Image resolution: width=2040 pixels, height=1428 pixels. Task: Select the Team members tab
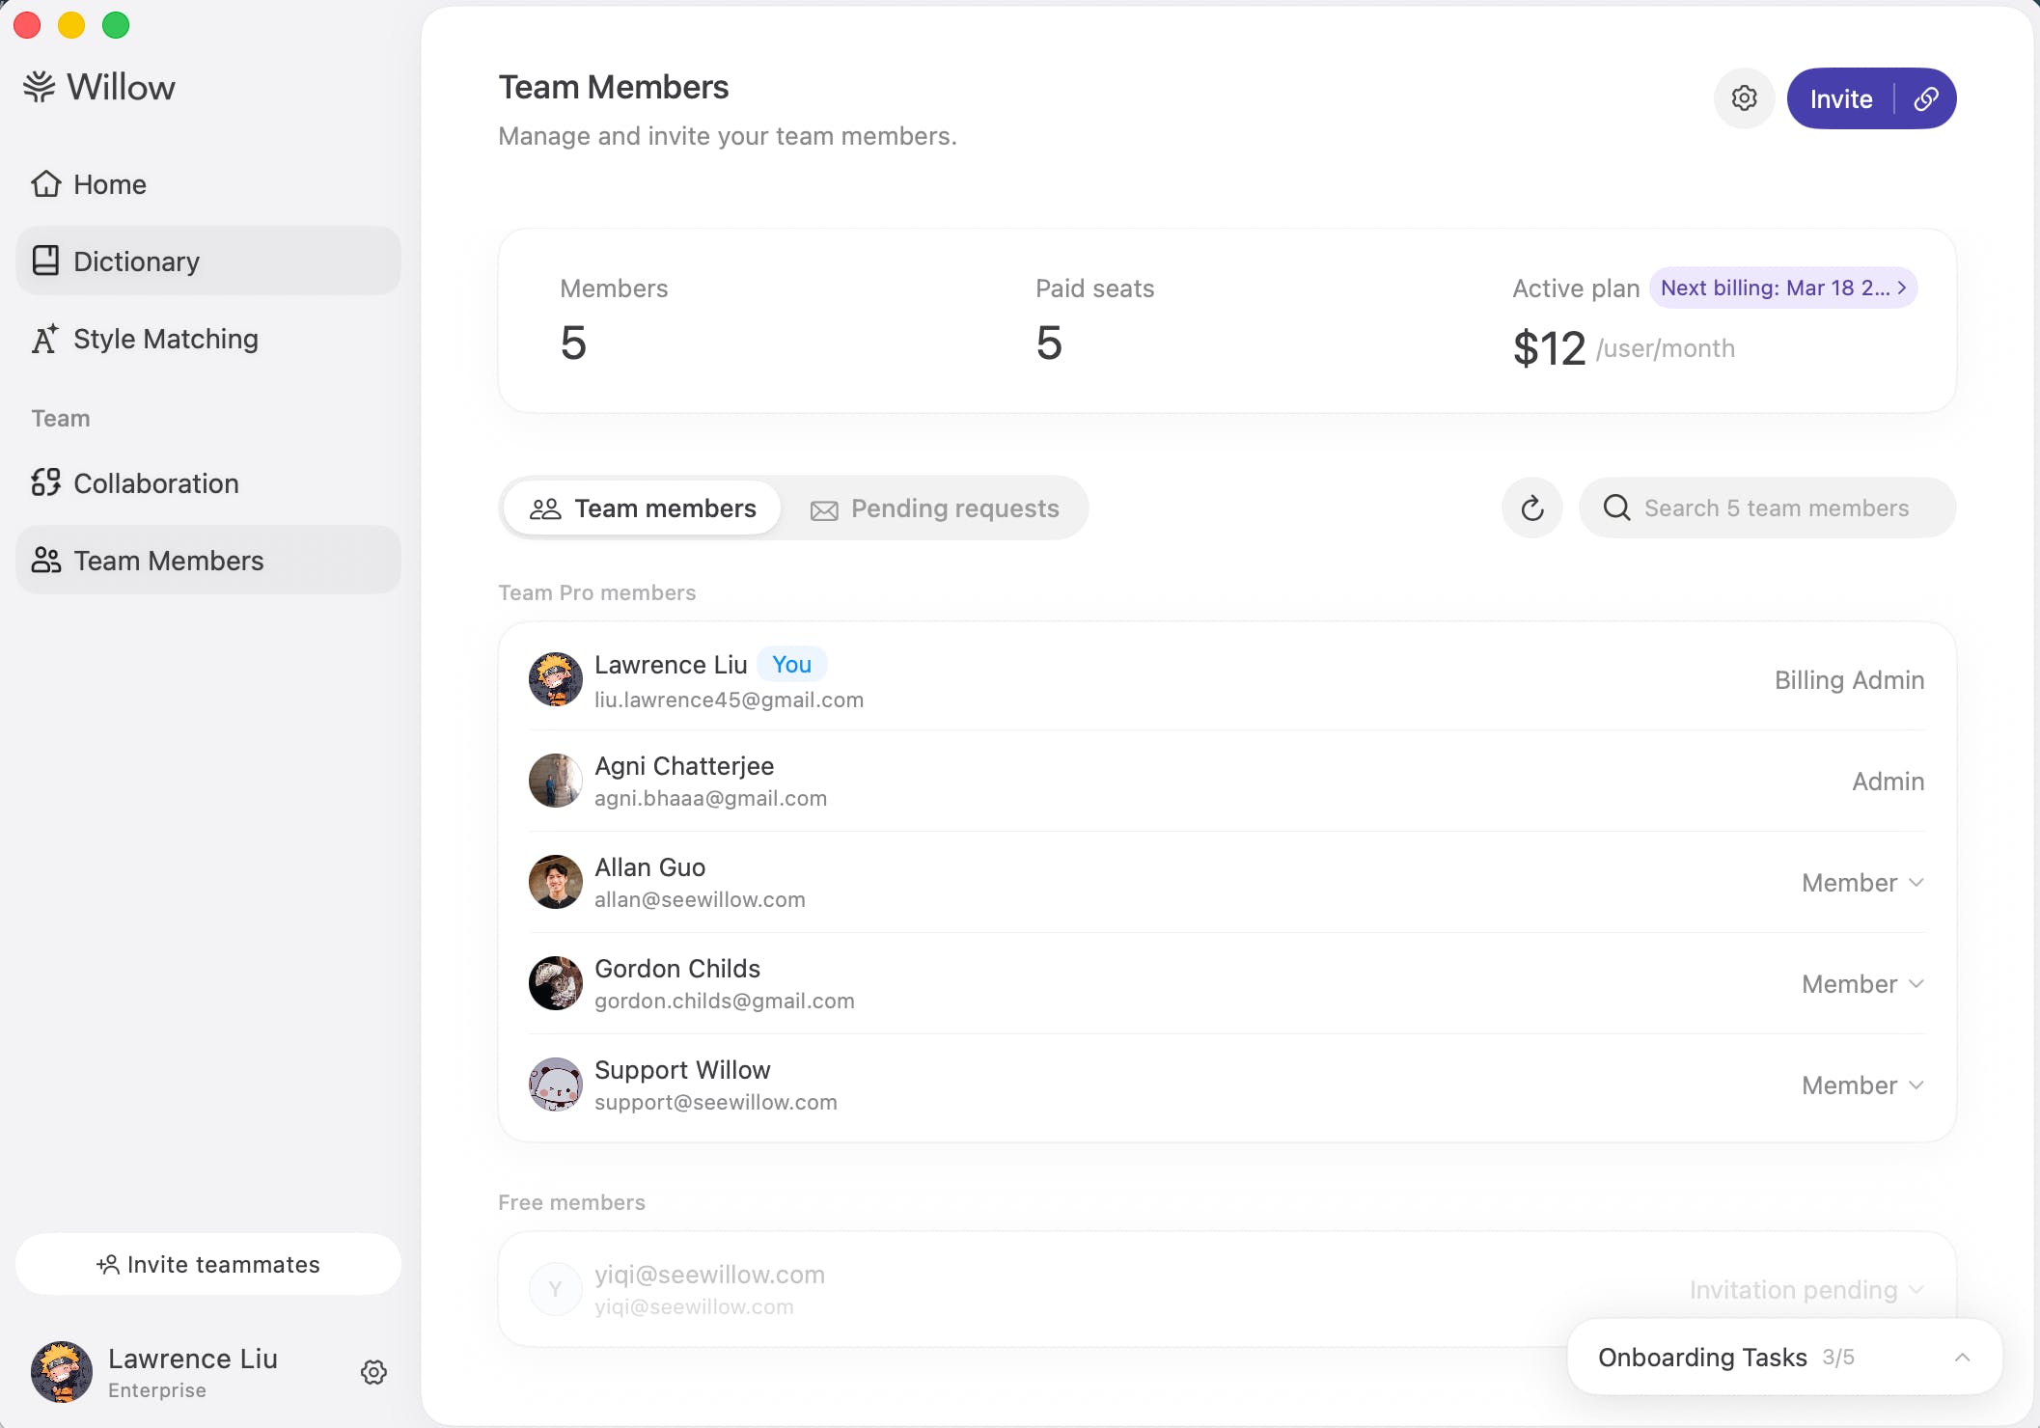(643, 508)
